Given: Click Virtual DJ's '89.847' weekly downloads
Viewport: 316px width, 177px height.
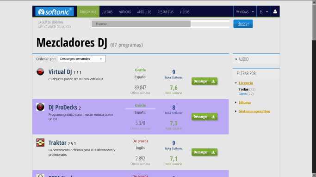Looking at the screenshot, I should click(140, 88).
